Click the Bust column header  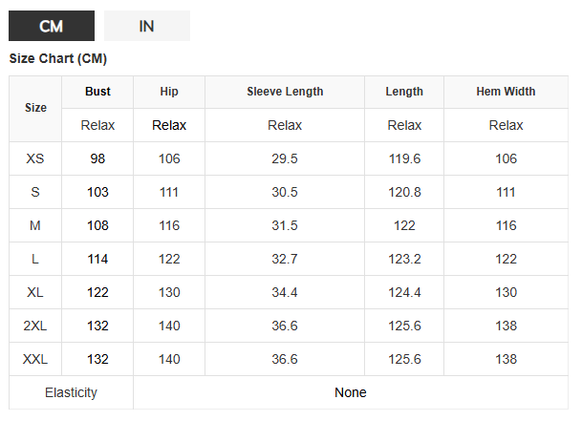click(x=97, y=92)
